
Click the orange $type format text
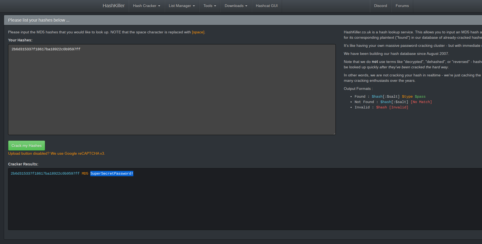coord(407,97)
